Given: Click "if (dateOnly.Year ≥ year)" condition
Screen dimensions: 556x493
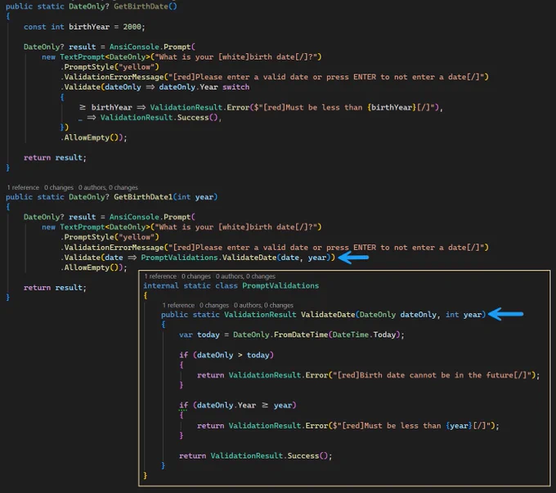Looking at the screenshot, I should pyautogui.click(x=238, y=405).
